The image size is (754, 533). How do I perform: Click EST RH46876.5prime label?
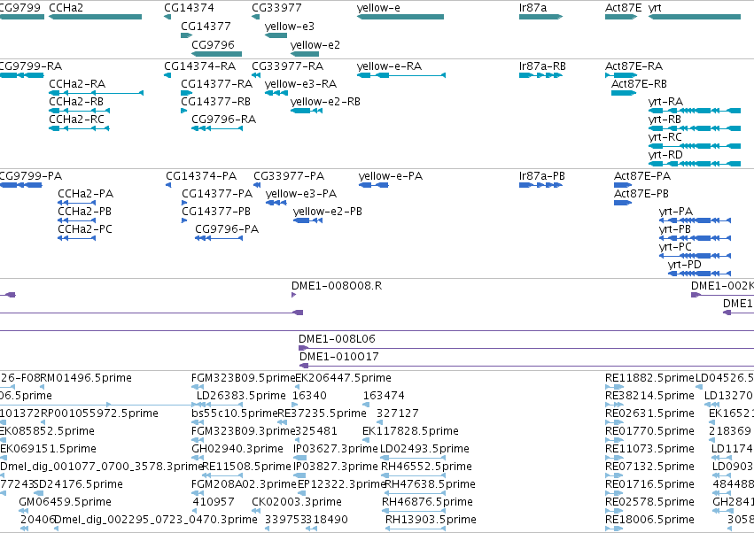point(427,502)
